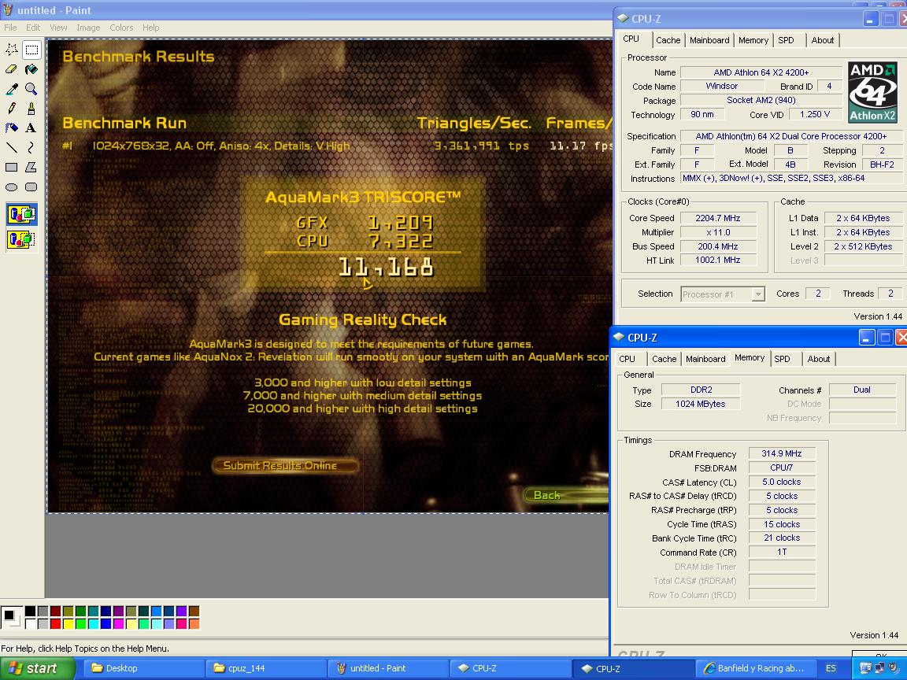The width and height of the screenshot is (907, 680).
Task: Select the Text tool (letter A)
Action: coord(31,128)
